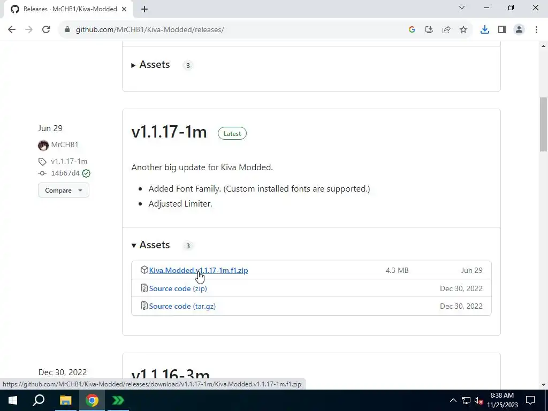Click the commit icon beside 14b67d4
This screenshot has width=548, height=411.
point(42,173)
